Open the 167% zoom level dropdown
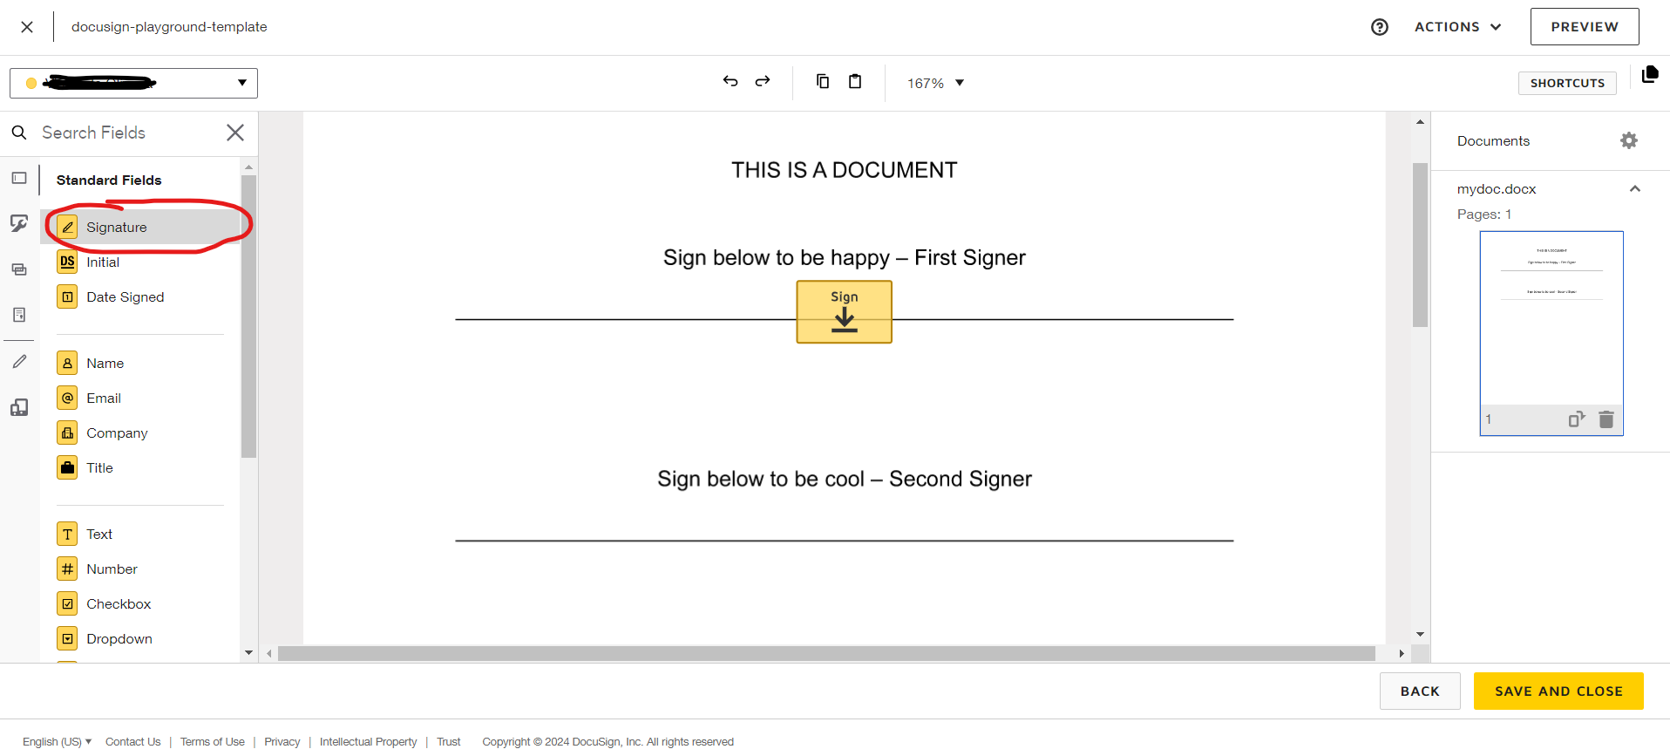This screenshot has height=756, width=1670. 935,83
